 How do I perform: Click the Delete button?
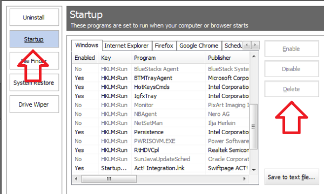click(x=292, y=89)
